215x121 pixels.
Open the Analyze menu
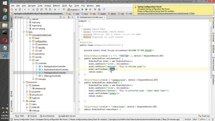click(48, 6)
